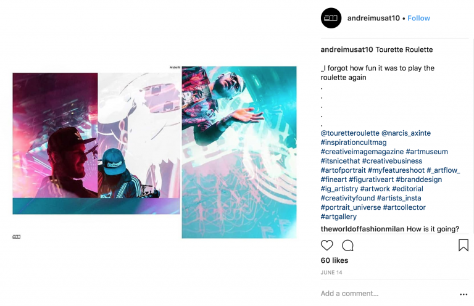The image size is (474, 306).
Task: Like the post with the heart icon
Action: (326, 246)
